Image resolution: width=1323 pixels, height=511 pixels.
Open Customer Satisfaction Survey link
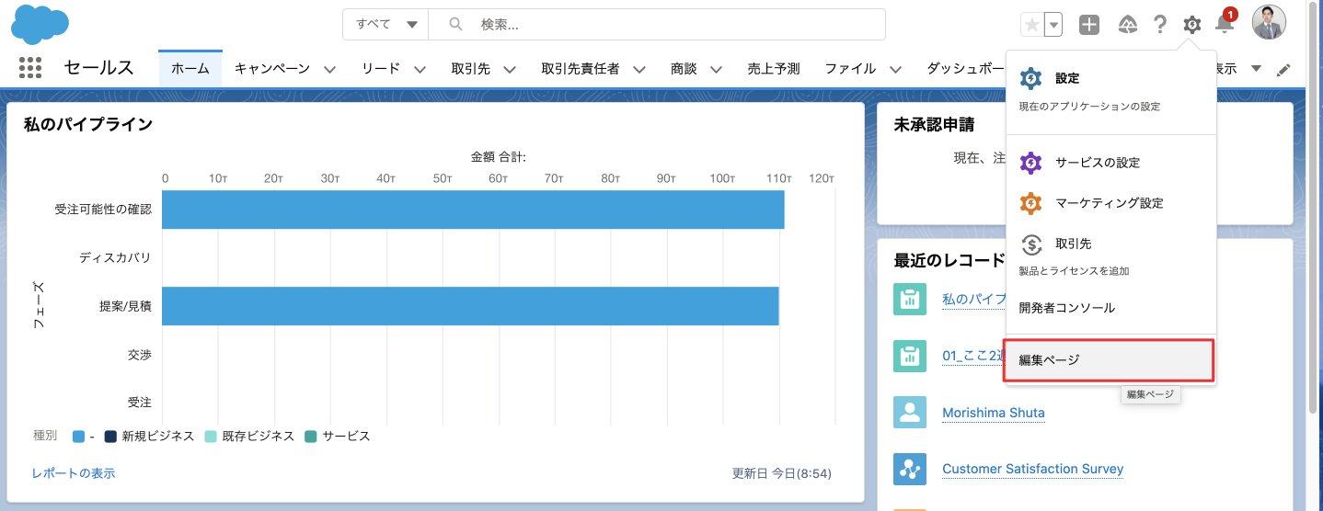click(x=1033, y=469)
